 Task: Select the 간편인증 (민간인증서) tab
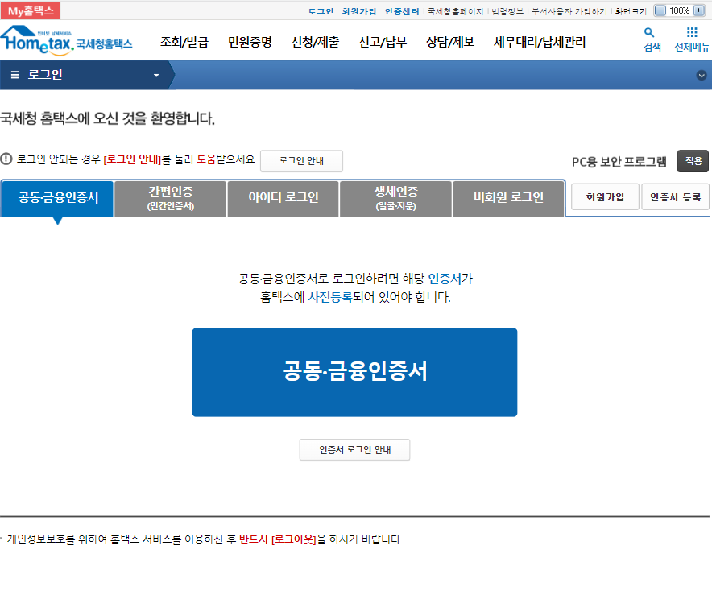tap(170, 199)
